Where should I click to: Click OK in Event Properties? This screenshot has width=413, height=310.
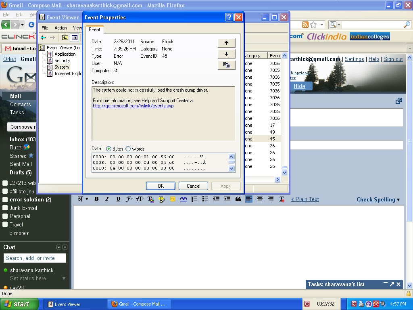click(x=161, y=186)
